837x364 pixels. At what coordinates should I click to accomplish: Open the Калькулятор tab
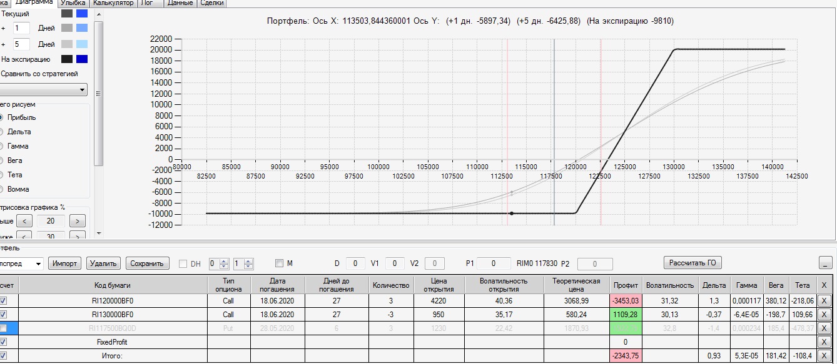click(x=114, y=3)
